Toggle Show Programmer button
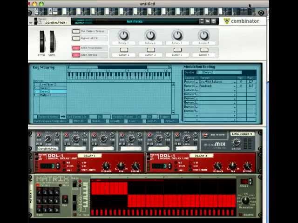The image size is (298, 223). (76, 48)
